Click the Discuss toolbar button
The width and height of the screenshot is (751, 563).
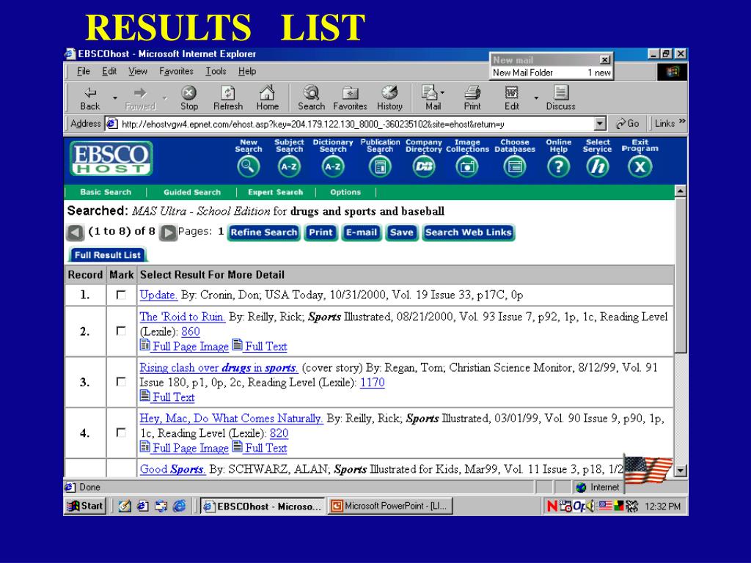tap(561, 98)
